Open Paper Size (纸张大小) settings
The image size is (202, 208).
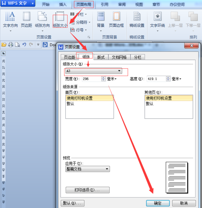[x=60, y=20]
